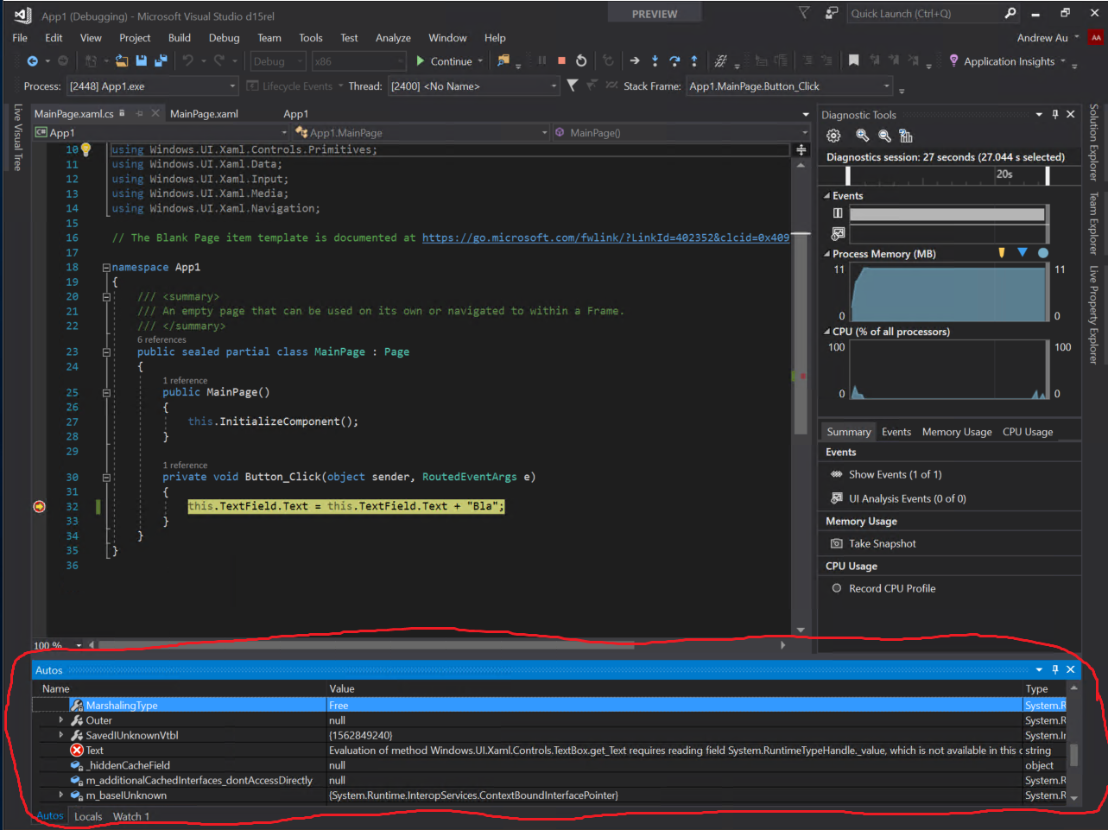Click Show Events (1 of 1) link
The image size is (1108, 830).
point(895,474)
